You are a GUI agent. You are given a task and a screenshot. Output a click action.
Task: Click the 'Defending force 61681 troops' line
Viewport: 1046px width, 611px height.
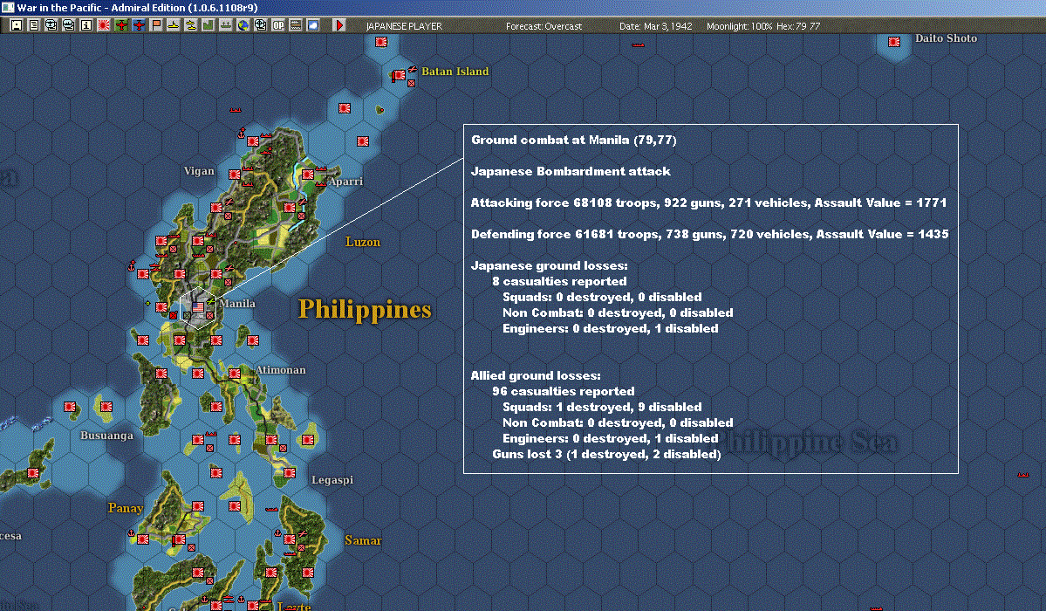710,235
